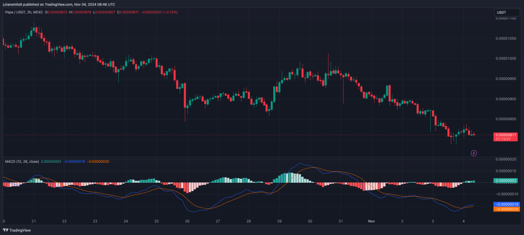Click date 30 on the time axis
Viewport: 524px width, 235px height.
tap(310, 221)
